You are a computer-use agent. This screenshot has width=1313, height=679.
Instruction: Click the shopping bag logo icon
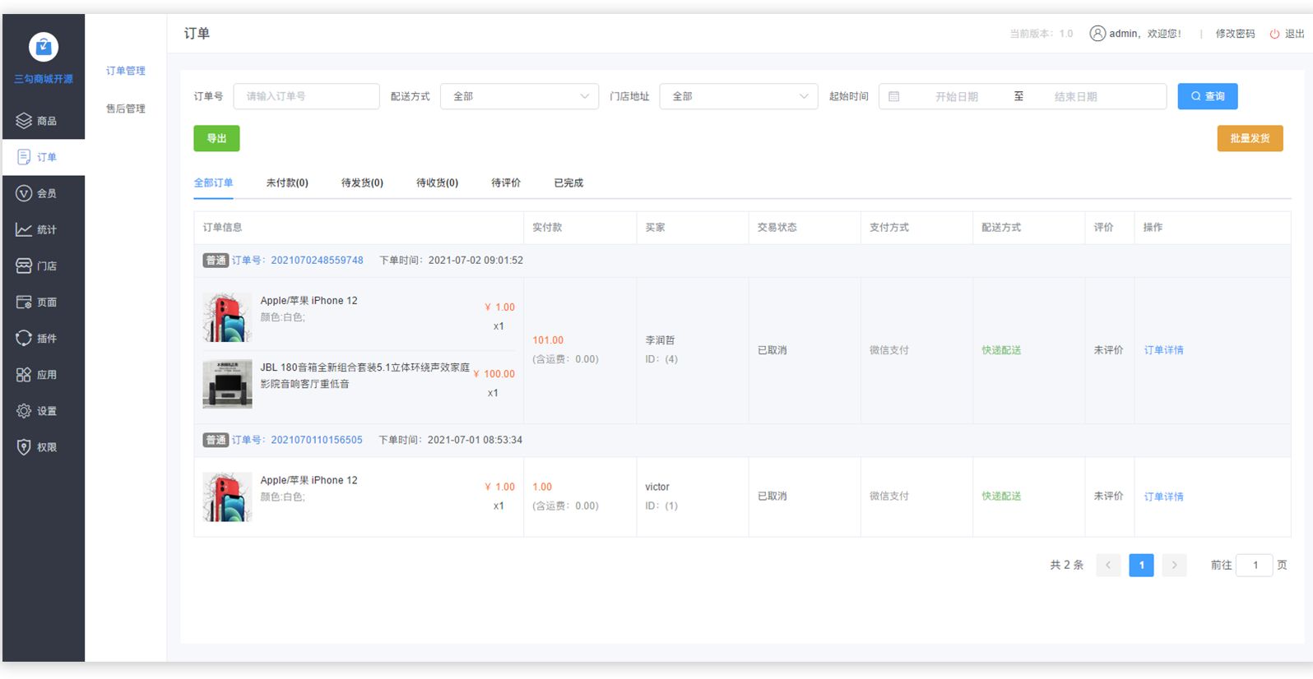(43, 47)
